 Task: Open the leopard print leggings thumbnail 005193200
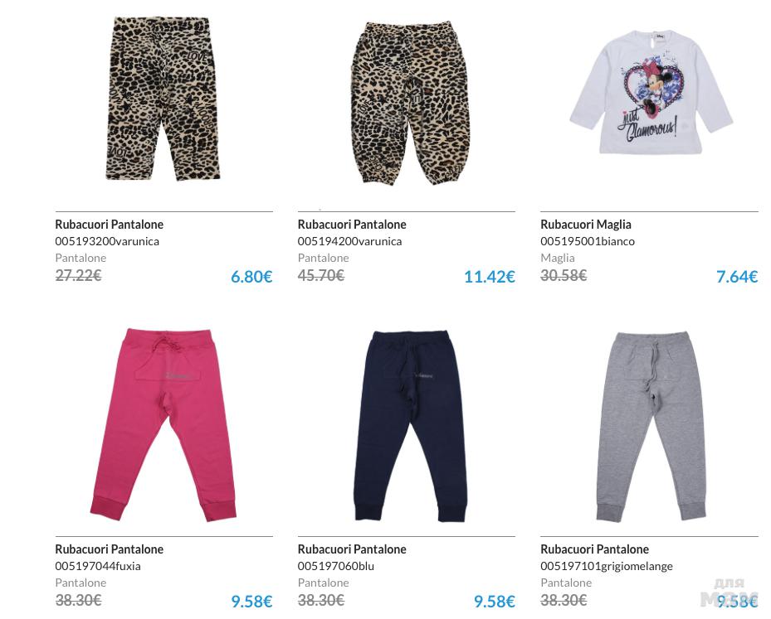point(163,99)
